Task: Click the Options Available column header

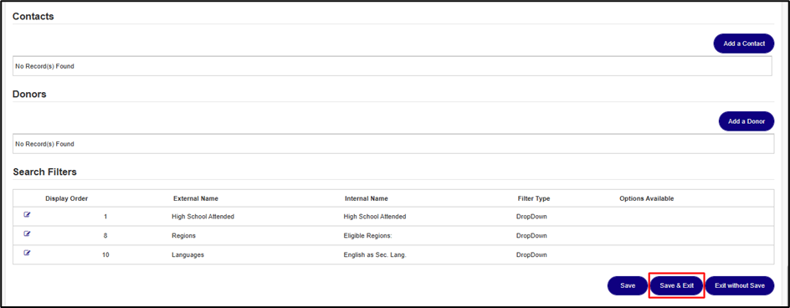Action: tap(646, 198)
